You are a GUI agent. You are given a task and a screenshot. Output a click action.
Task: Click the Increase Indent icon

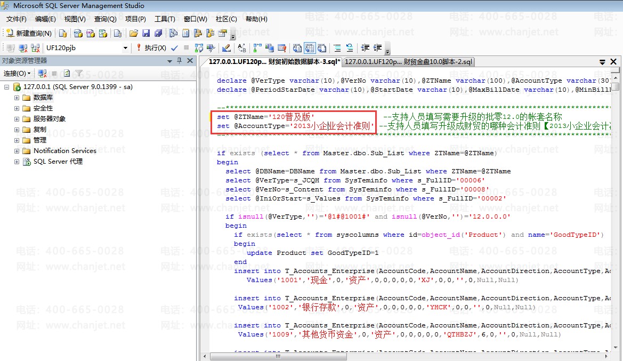(x=378, y=47)
